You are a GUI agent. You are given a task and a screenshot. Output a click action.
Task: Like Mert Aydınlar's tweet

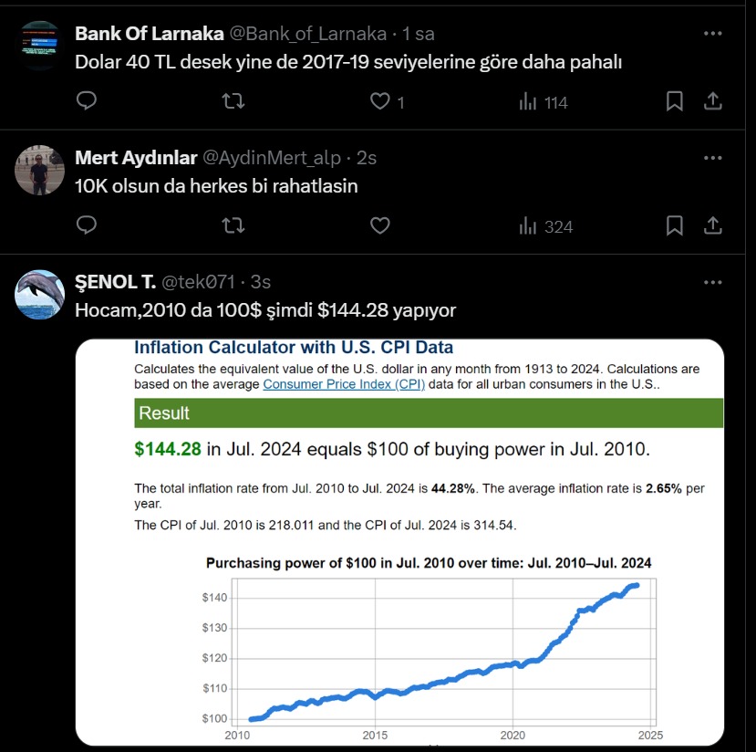click(380, 225)
